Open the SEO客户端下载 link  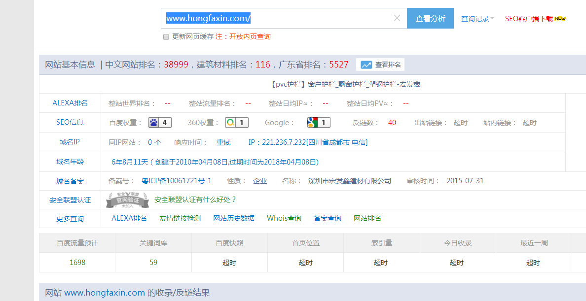[x=528, y=19]
